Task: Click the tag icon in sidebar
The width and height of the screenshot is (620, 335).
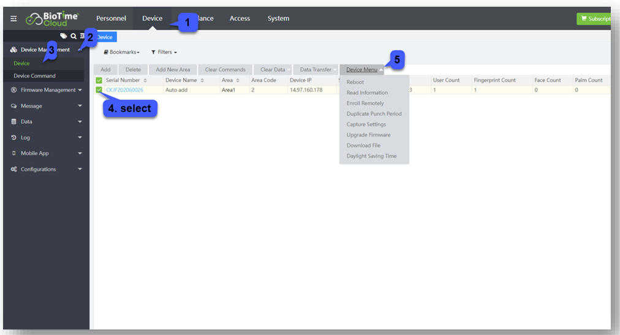Action: click(63, 37)
